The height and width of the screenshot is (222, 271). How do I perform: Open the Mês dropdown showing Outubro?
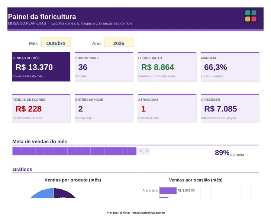[56, 42]
